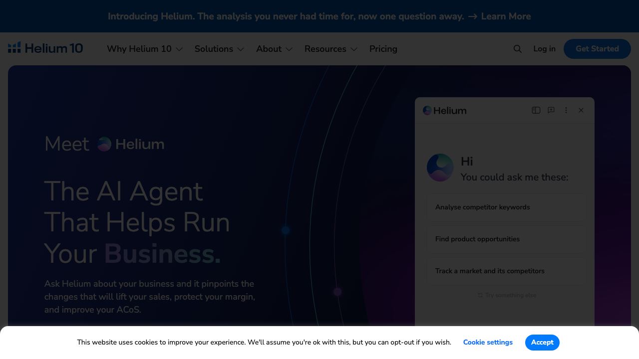Click the 'You could ask me these:' text

pyautogui.click(x=514, y=178)
